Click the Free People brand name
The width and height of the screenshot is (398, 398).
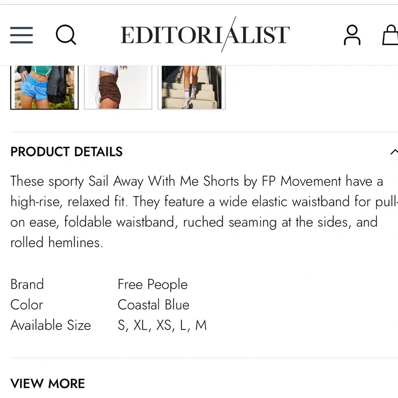coord(152,285)
